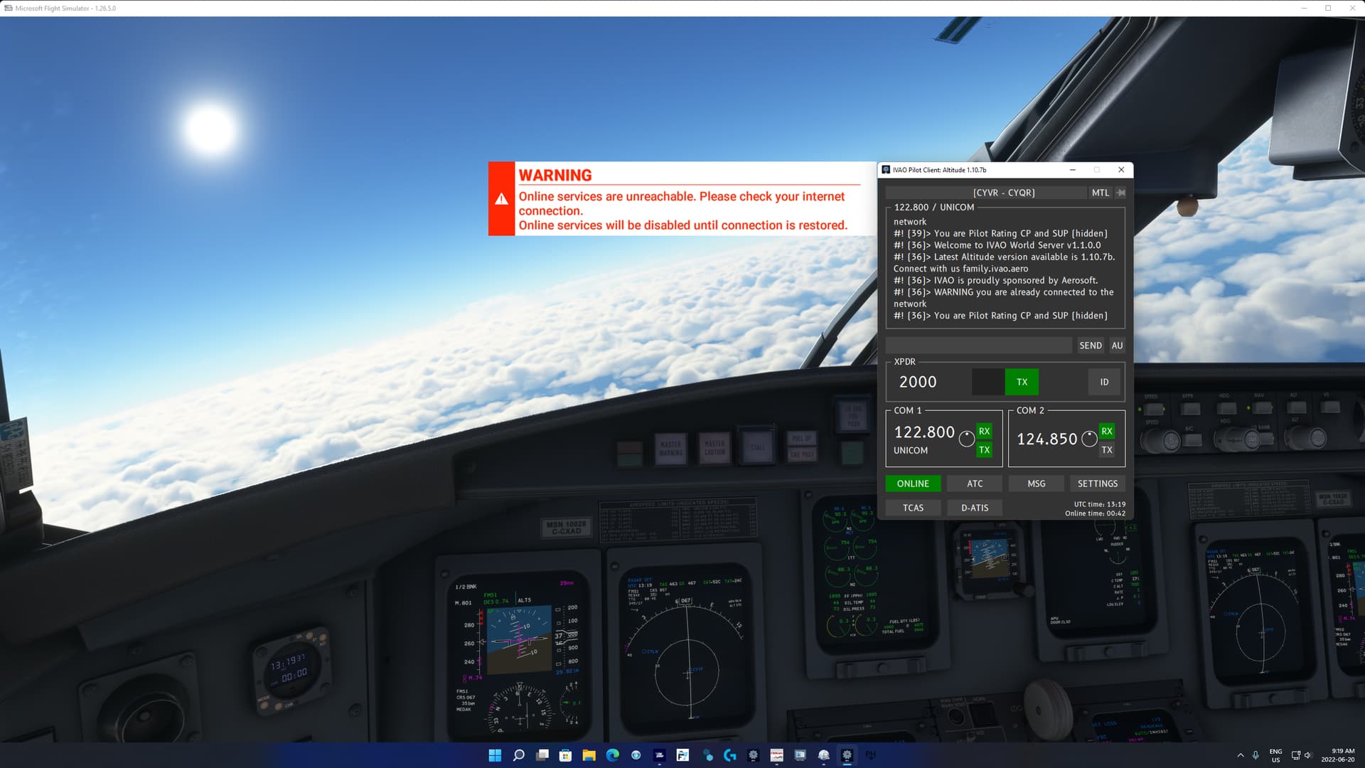Click the network tray icon
The width and height of the screenshot is (1365, 768).
click(x=1295, y=755)
